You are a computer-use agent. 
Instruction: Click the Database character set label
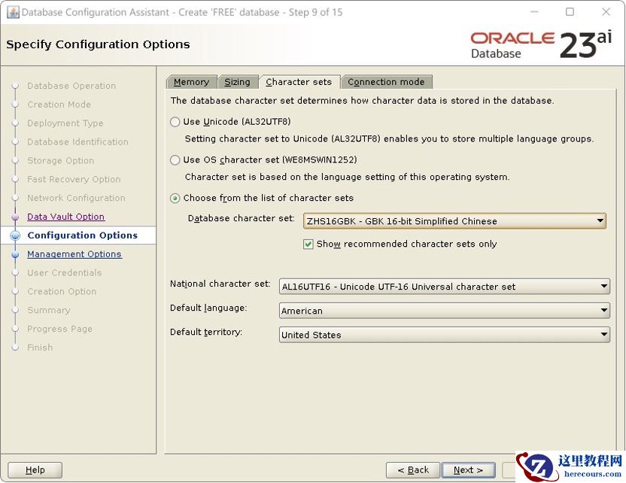tap(241, 218)
